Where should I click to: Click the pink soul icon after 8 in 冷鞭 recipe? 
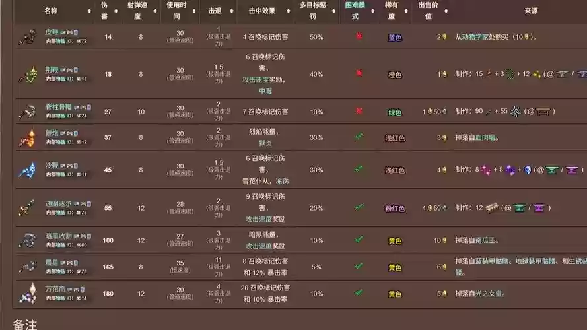[486, 170]
